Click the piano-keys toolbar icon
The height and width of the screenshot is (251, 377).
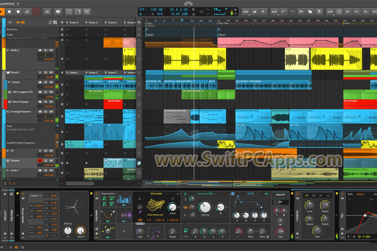point(254,12)
